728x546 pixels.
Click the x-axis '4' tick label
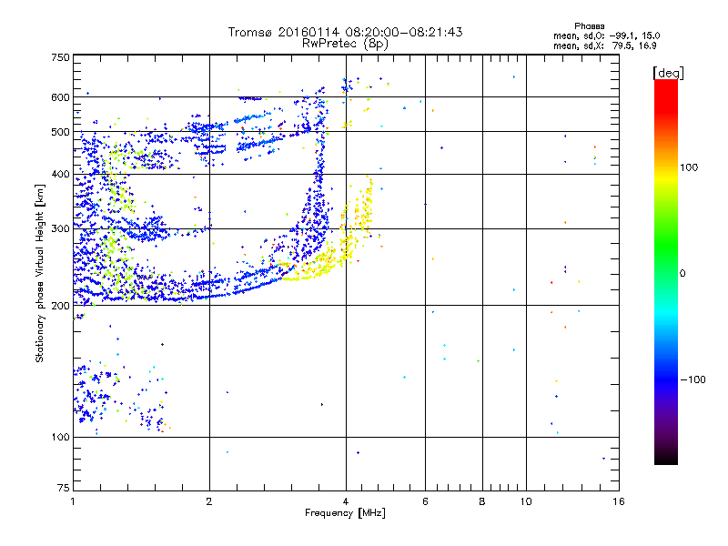click(x=346, y=501)
